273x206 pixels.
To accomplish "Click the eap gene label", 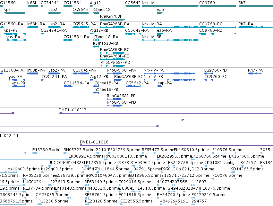I will [160, 9].
